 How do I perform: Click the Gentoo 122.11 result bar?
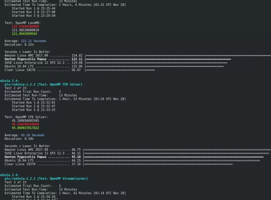pyautogui.click(x=158, y=59)
